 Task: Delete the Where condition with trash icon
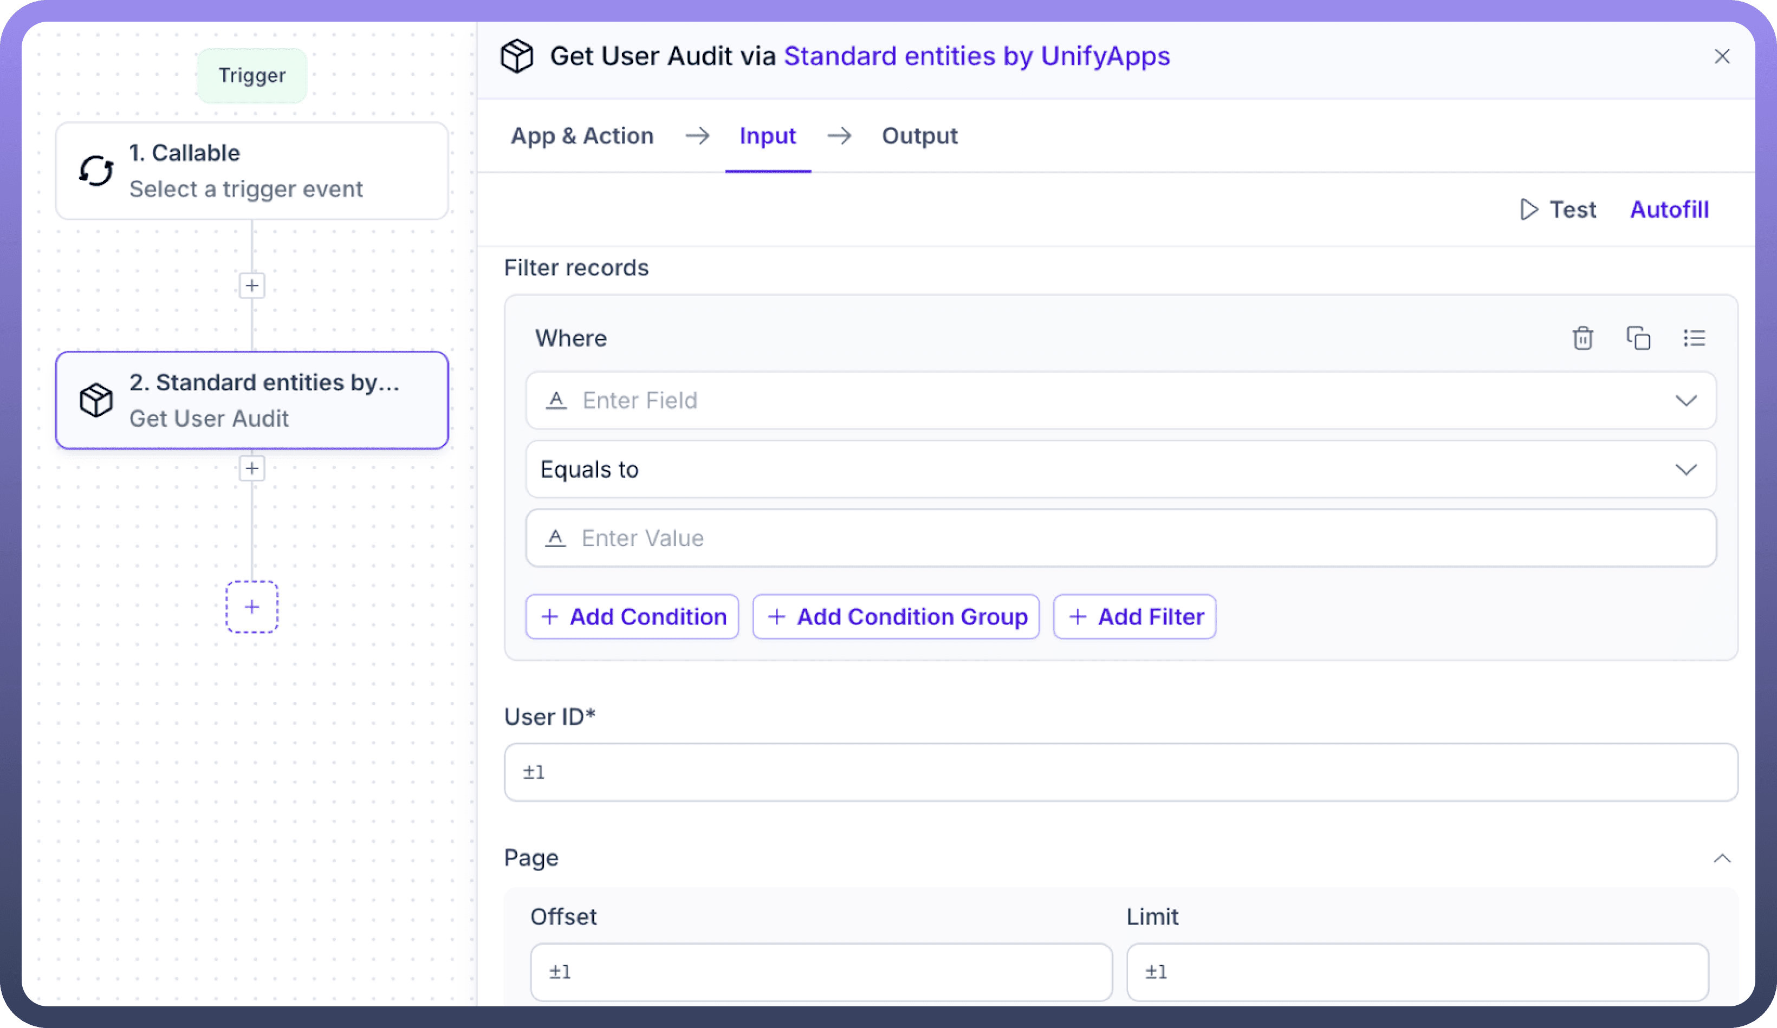click(1583, 339)
